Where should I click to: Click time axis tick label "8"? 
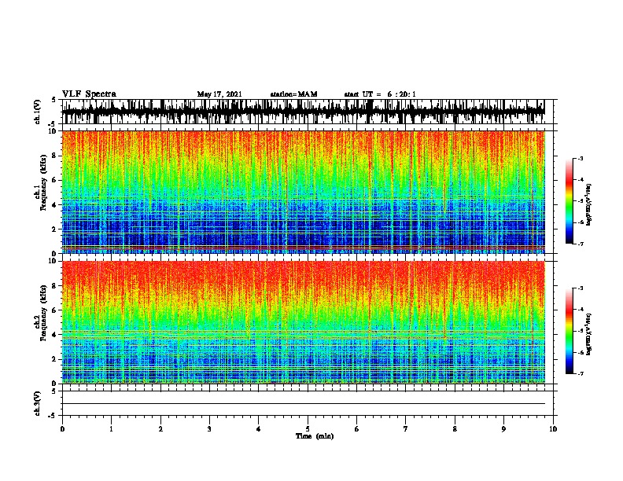(455, 428)
